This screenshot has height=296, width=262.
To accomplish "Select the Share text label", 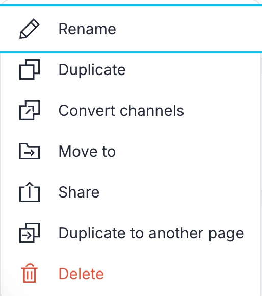I will (79, 192).
